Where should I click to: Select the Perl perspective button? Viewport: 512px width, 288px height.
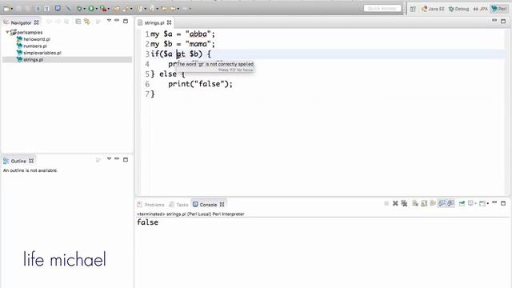click(x=499, y=9)
